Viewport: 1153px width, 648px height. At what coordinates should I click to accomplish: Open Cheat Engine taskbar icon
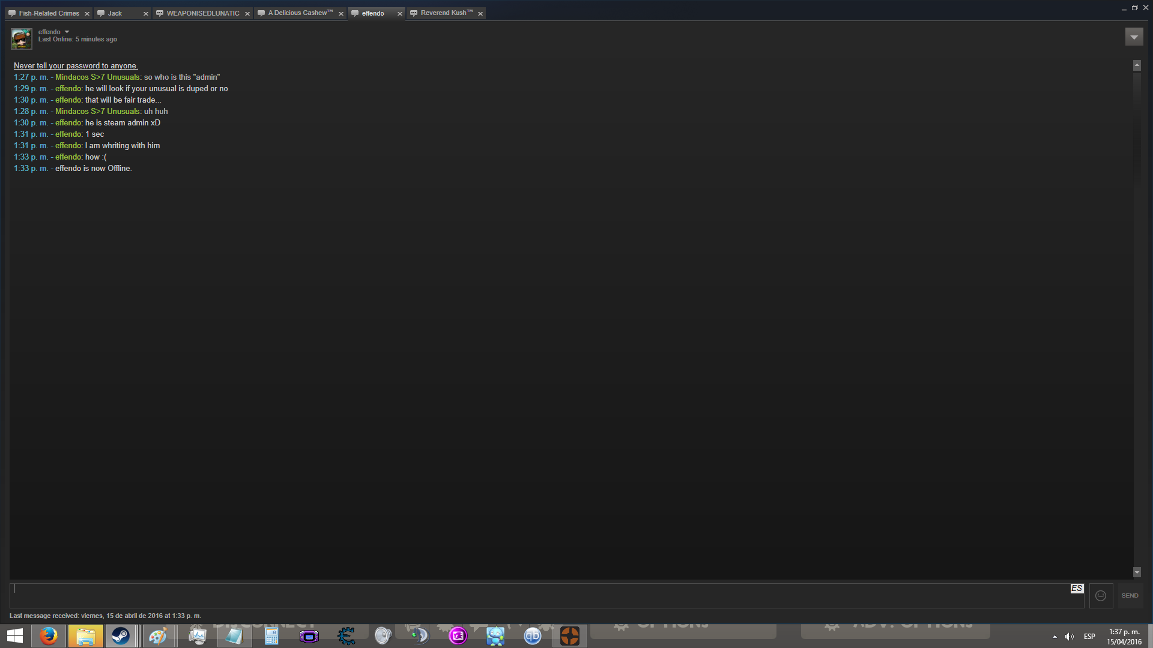[347, 636]
